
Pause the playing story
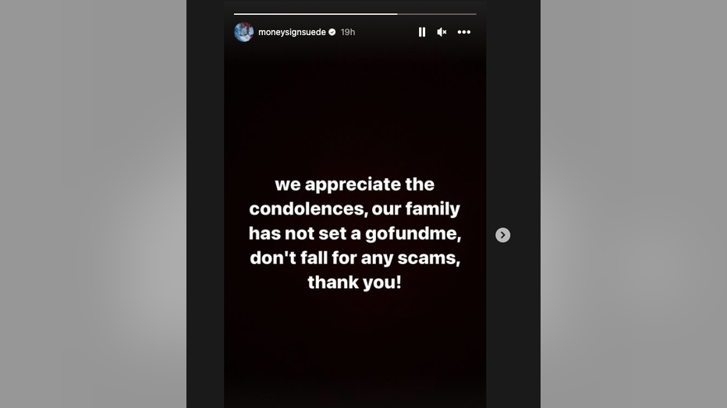[422, 32]
